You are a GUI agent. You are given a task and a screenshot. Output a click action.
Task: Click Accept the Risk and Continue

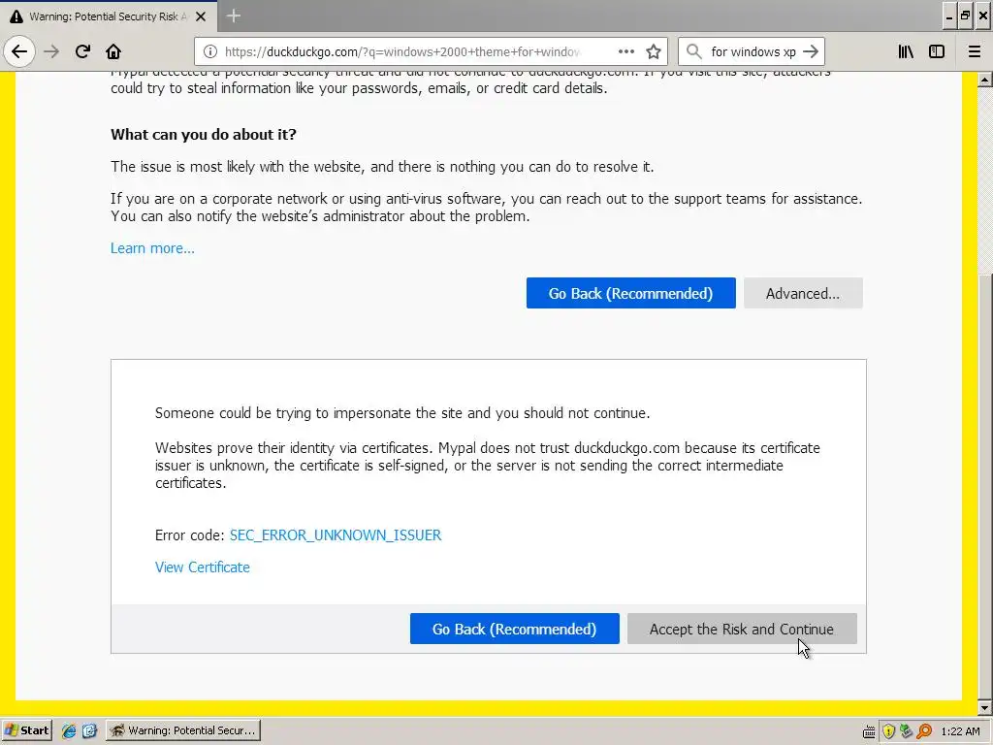click(742, 629)
